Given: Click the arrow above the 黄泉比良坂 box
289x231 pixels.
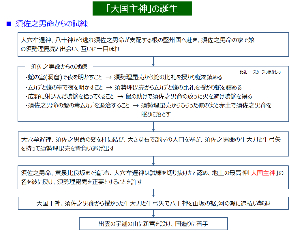Looking at the screenshot, I should (153, 161).
